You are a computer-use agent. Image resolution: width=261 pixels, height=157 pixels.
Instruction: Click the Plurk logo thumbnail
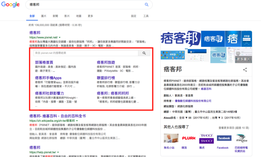click(189, 138)
